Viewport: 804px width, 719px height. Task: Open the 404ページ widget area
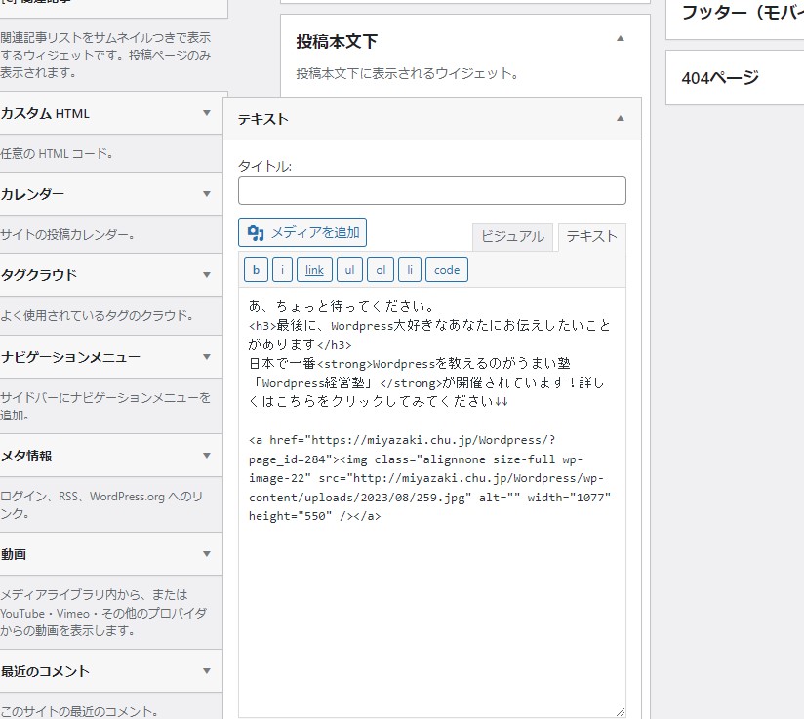coord(734,78)
